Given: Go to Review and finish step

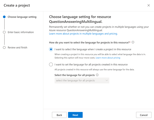Looking at the screenshot, I should [x=17, y=48].
